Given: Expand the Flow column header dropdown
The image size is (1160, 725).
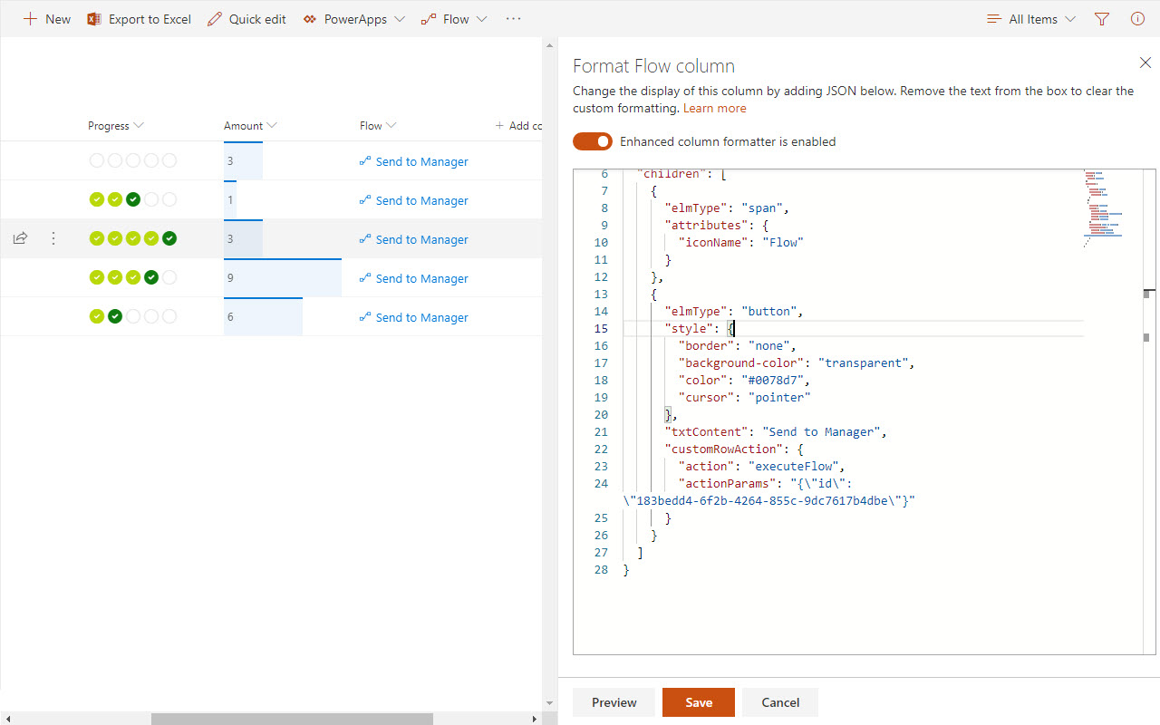Looking at the screenshot, I should tap(391, 126).
